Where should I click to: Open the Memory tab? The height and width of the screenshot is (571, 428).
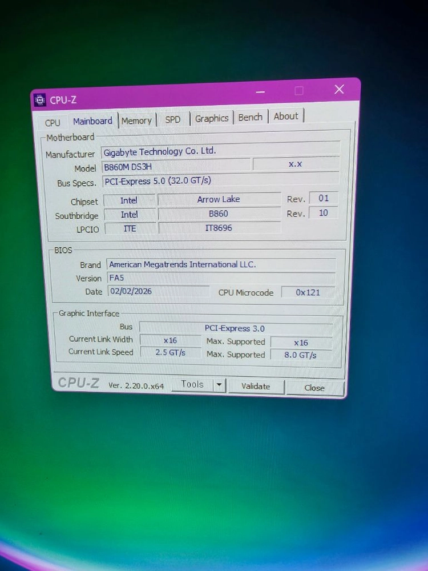[x=136, y=120]
